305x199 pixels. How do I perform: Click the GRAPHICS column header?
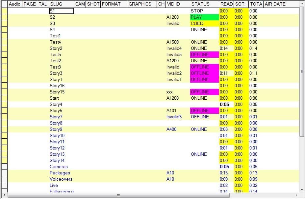tap(141, 4)
